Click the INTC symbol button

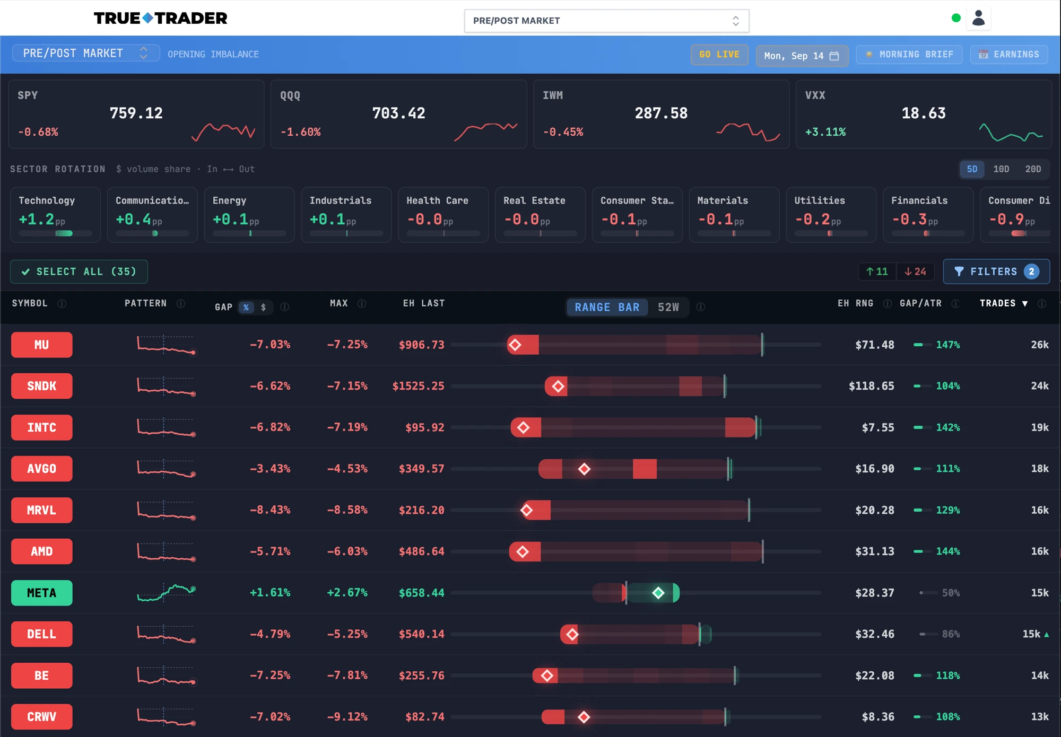point(42,427)
